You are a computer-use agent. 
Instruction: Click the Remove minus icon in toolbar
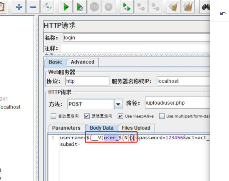tap(33, 7)
